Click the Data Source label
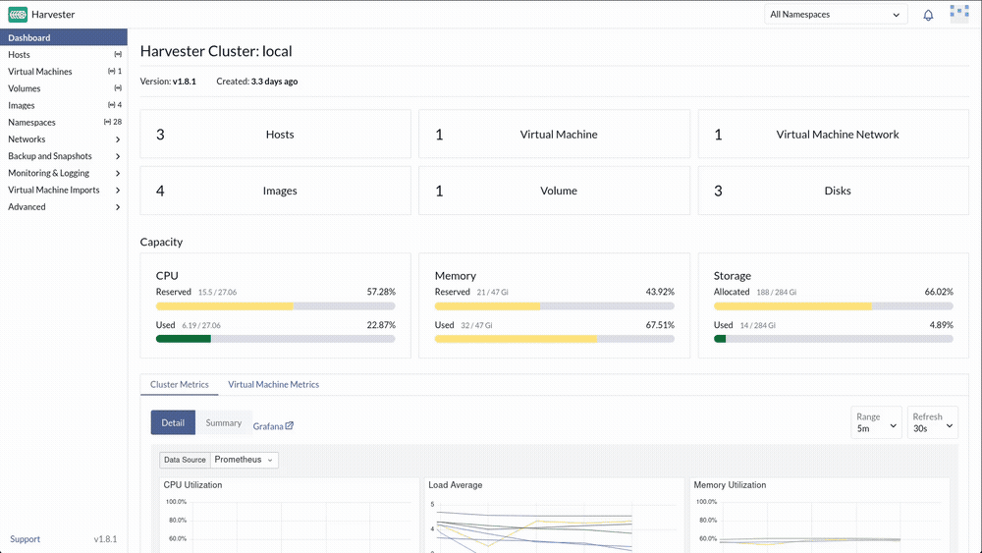 pyautogui.click(x=185, y=460)
